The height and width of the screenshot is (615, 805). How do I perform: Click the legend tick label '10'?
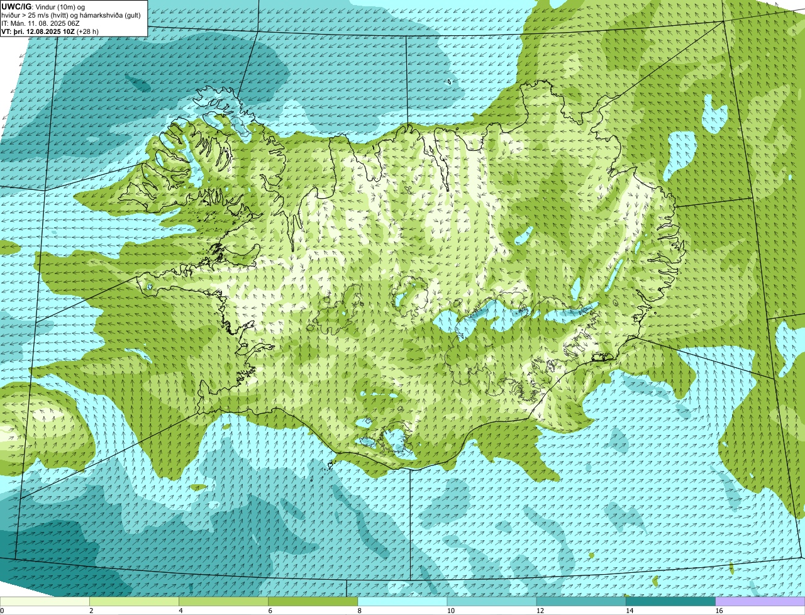(450, 611)
